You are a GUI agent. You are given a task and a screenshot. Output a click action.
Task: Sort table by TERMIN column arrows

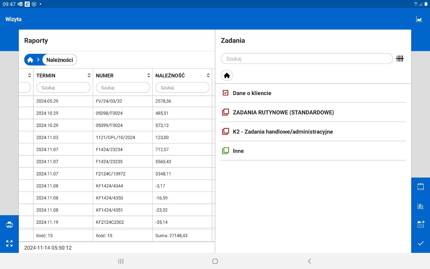pyautogui.click(x=89, y=76)
